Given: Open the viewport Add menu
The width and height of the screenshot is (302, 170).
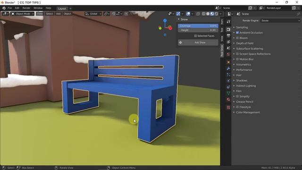Looking at the screenshot, I should point(58,14).
